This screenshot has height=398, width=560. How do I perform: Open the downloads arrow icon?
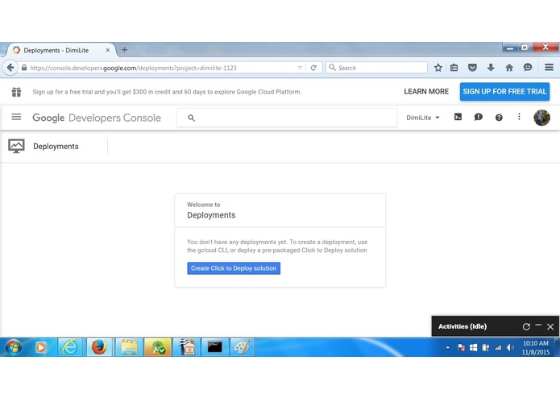(x=491, y=68)
